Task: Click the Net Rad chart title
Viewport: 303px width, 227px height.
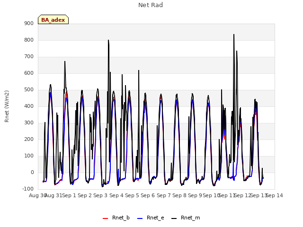Action: (x=151, y=5)
